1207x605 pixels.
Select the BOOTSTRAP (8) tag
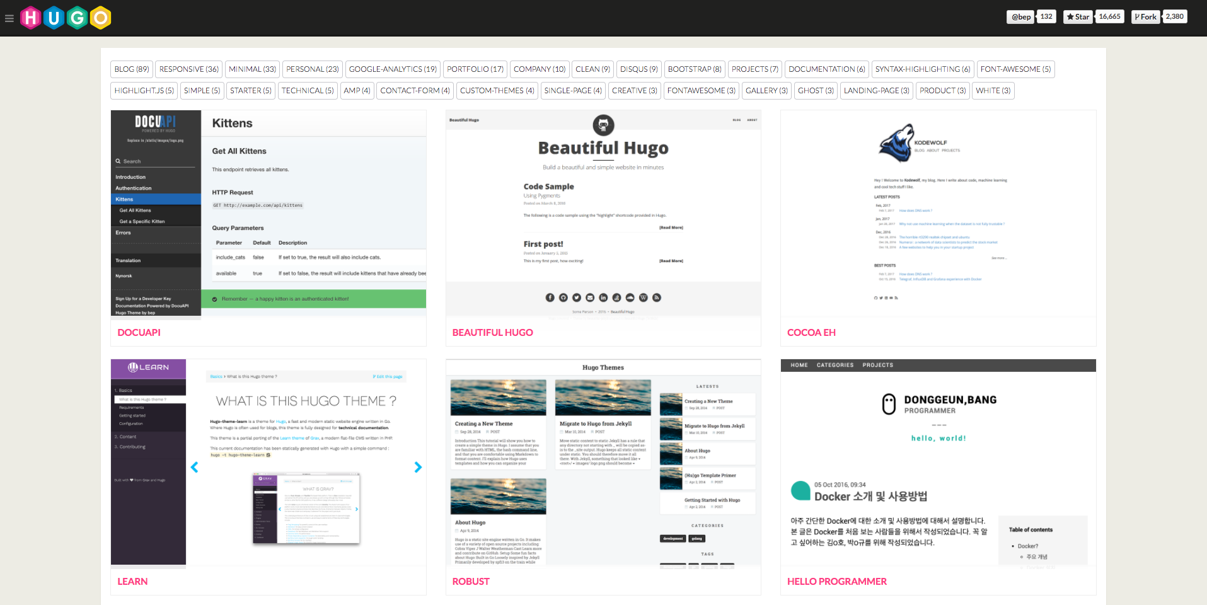coord(695,69)
